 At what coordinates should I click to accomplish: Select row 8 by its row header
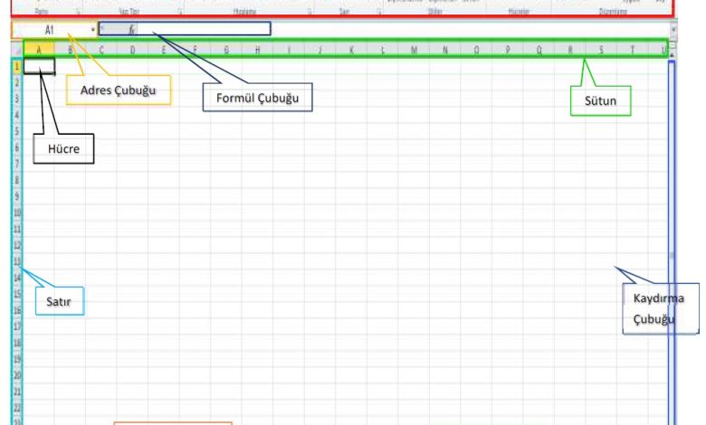pos(16,180)
